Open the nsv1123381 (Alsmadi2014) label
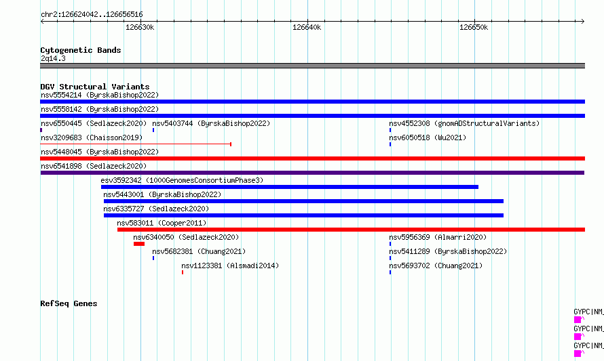 click(230, 266)
